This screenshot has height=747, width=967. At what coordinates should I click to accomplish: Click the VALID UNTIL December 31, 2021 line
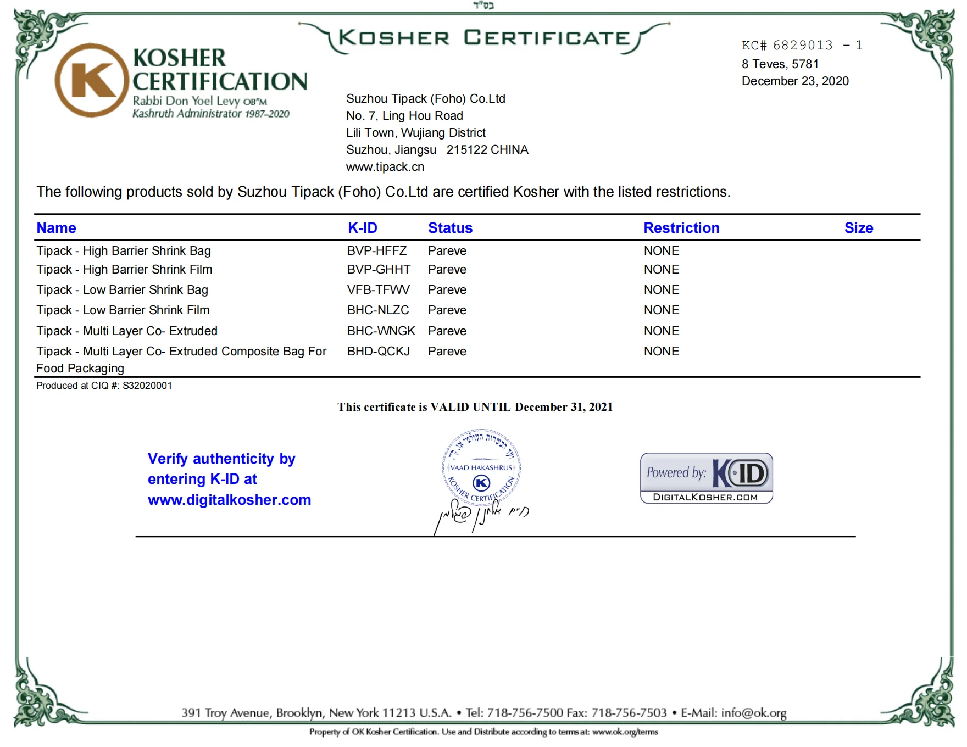coord(475,407)
